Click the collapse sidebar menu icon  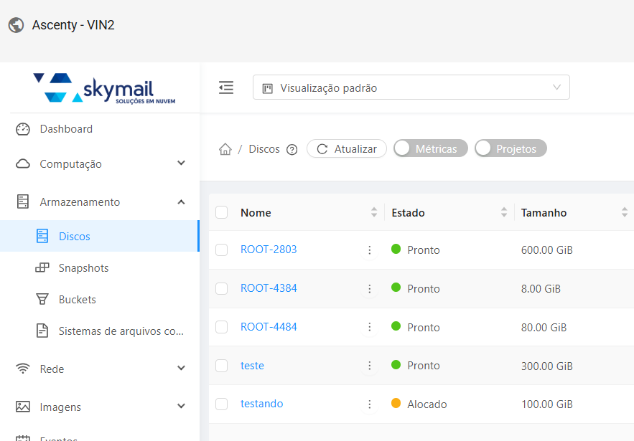[x=226, y=87]
